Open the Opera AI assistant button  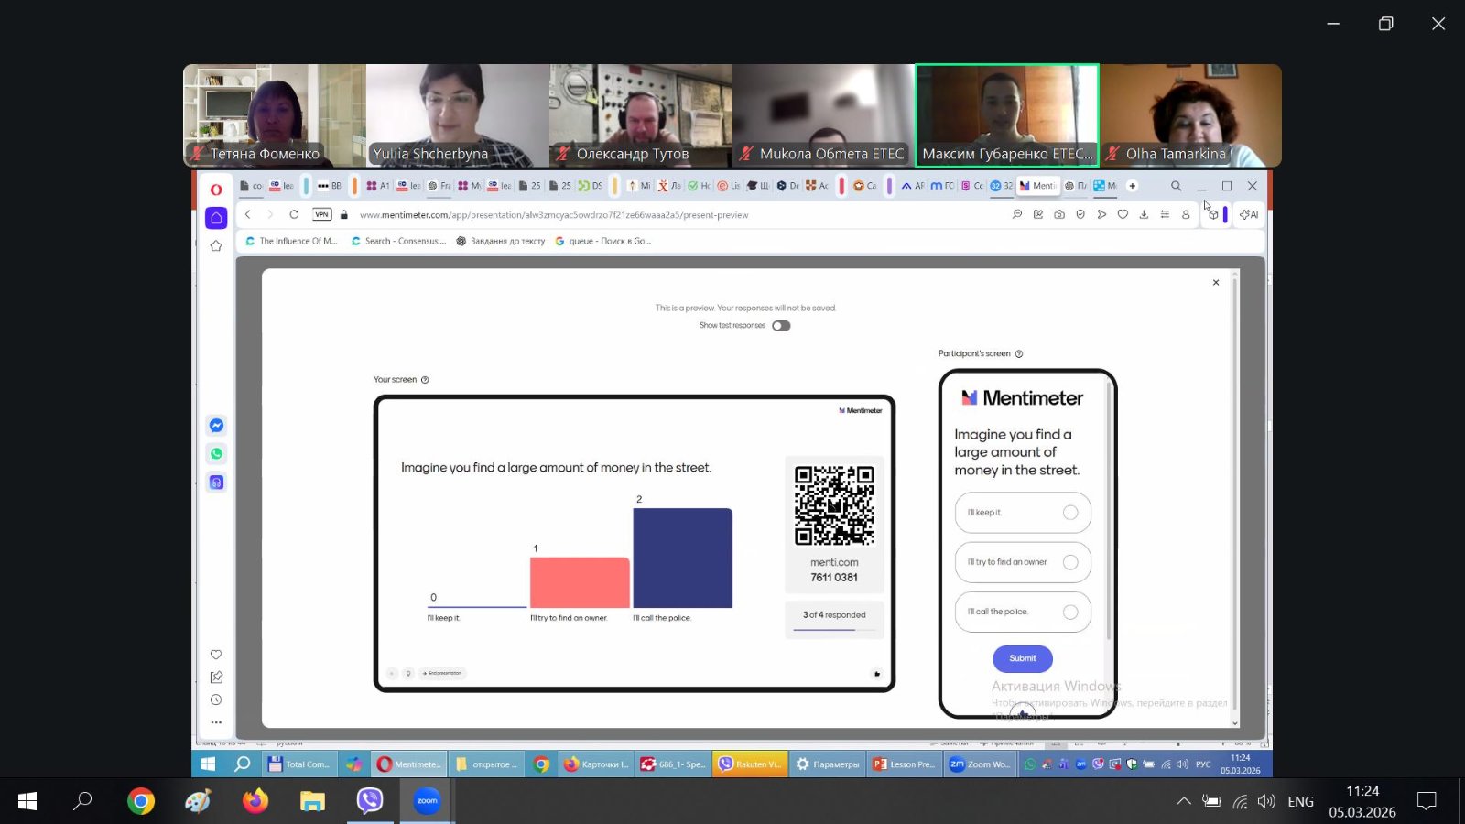(x=1249, y=214)
